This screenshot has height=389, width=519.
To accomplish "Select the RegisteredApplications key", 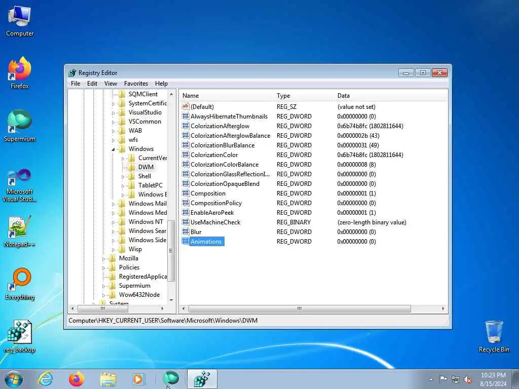I will (x=142, y=277).
